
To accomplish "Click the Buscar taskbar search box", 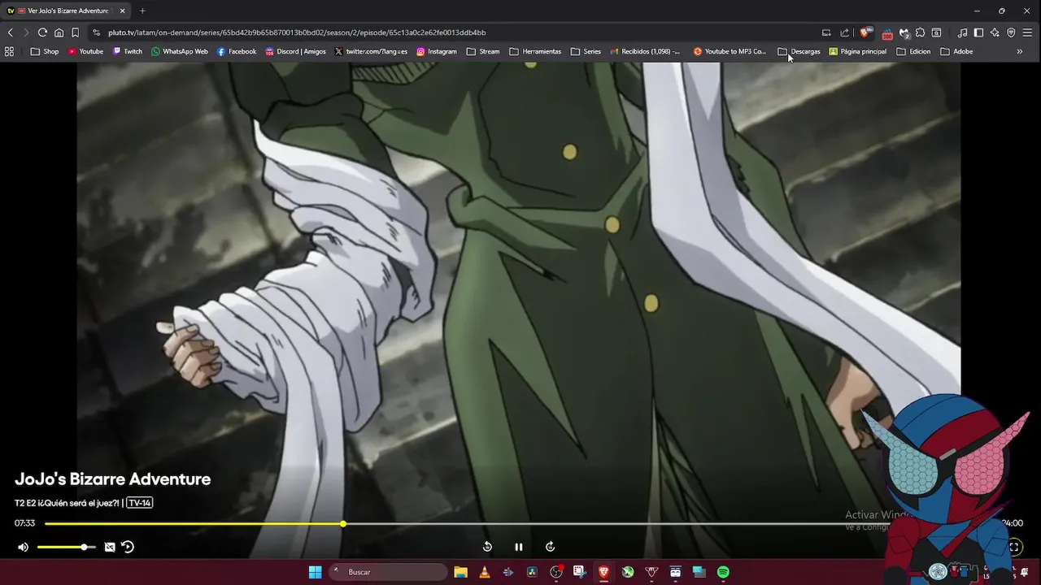I will click(388, 572).
